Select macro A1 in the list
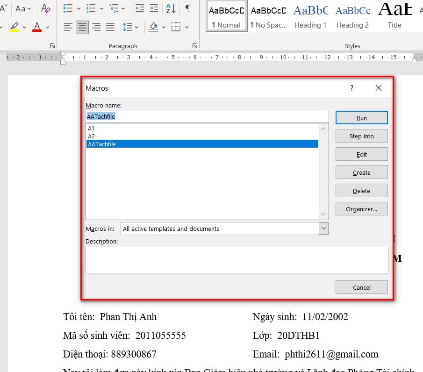This screenshot has height=372, width=423. pyautogui.click(x=92, y=128)
